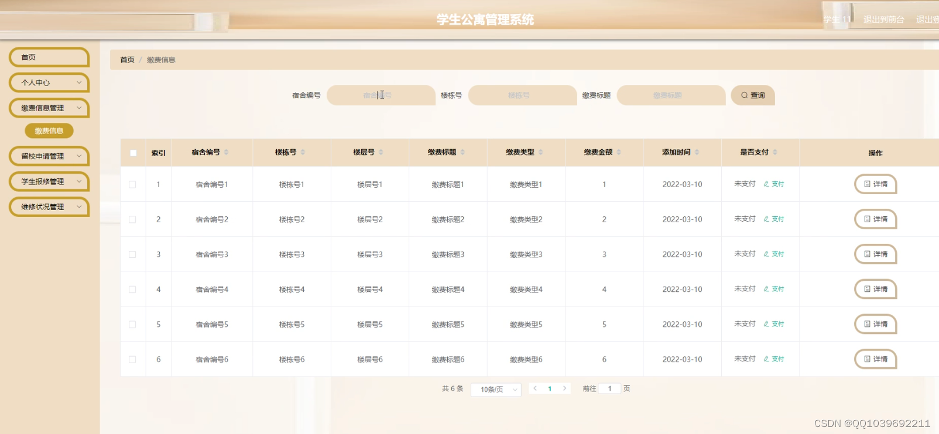Image resolution: width=939 pixels, height=434 pixels.
Task: Expand 留校申请管理 sidebar menu
Action: tap(49, 156)
